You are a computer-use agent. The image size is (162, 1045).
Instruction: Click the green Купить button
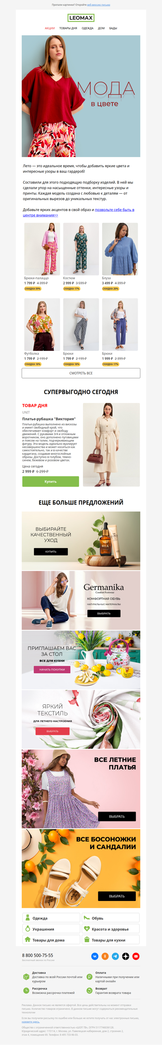51,481
